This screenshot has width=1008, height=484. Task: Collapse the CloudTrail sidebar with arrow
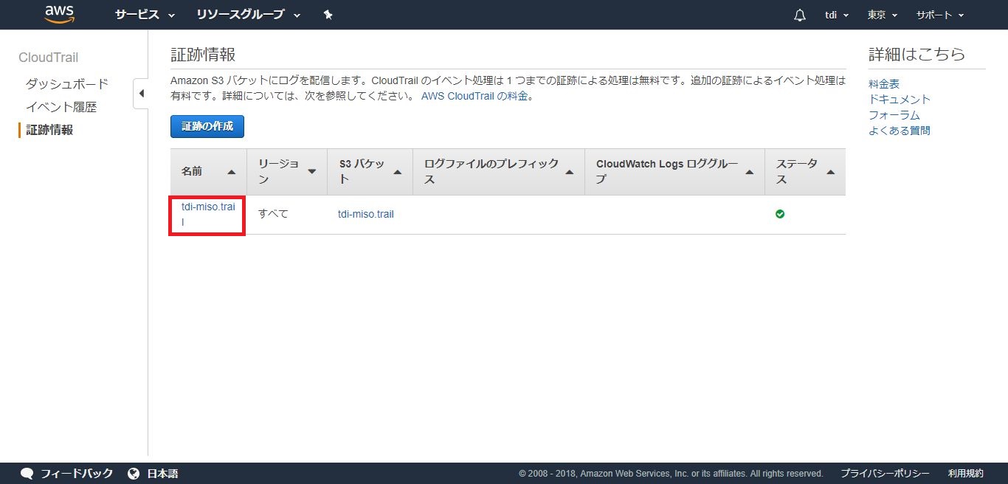click(x=141, y=94)
